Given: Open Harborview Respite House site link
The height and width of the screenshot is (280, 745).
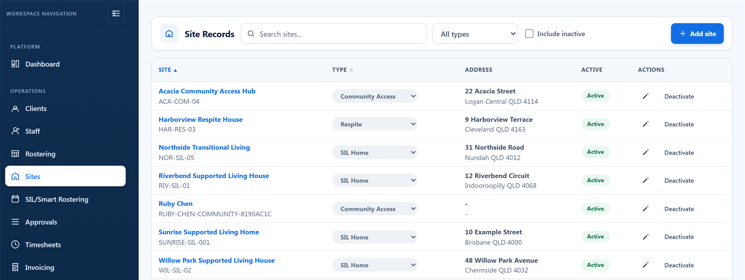Looking at the screenshot, I should (200, 119).
